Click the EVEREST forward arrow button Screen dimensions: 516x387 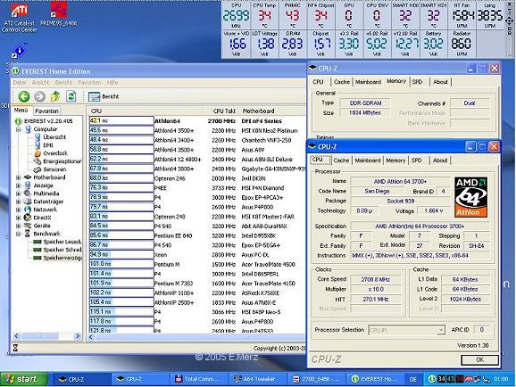[x=39, y=96]
